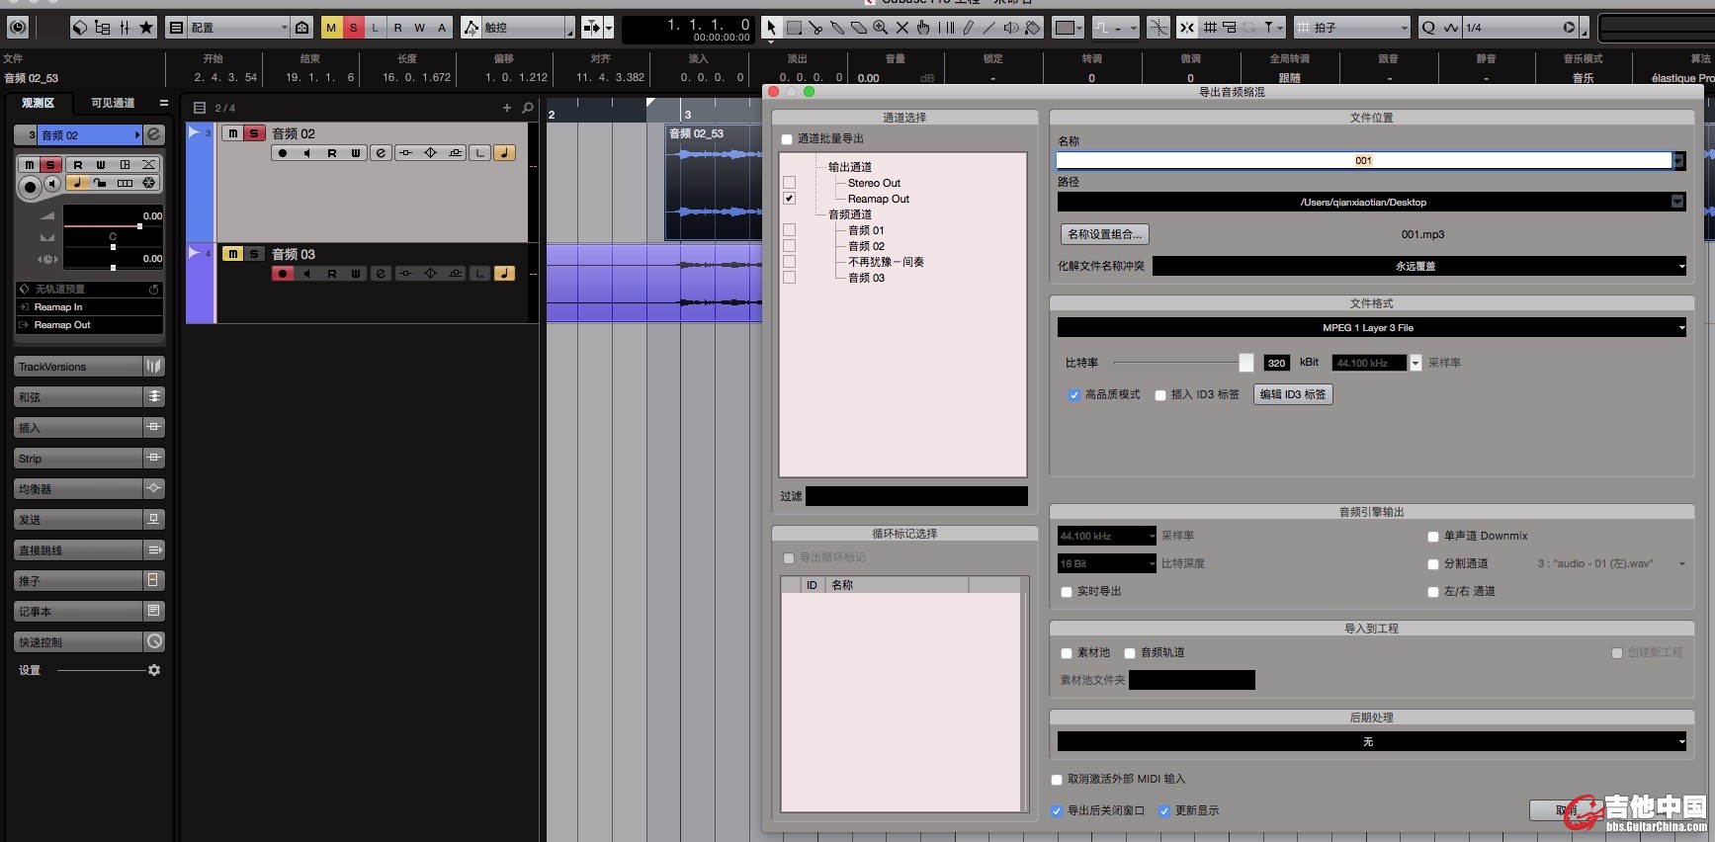Select the Scissors split tool in toolbar

[x=815, y=28]
